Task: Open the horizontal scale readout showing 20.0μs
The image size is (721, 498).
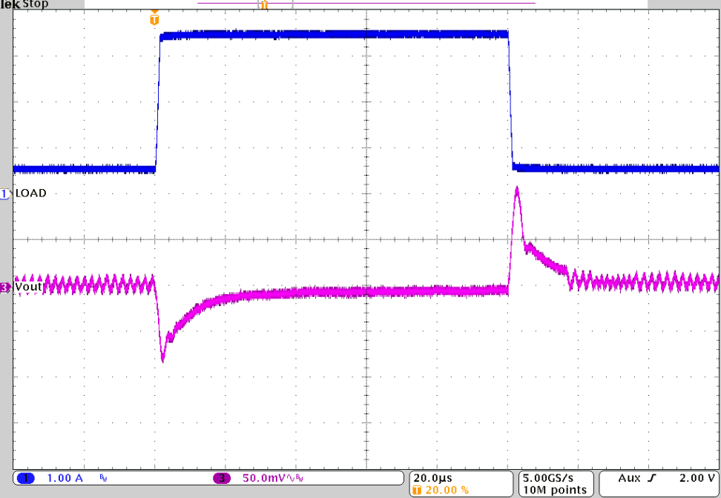Action: pyautogui.click(x=432, y=477)
